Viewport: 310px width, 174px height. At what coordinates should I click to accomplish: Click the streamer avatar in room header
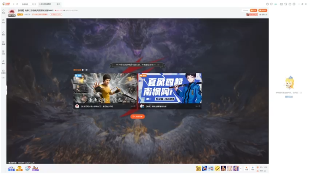[x=12, y=12]
